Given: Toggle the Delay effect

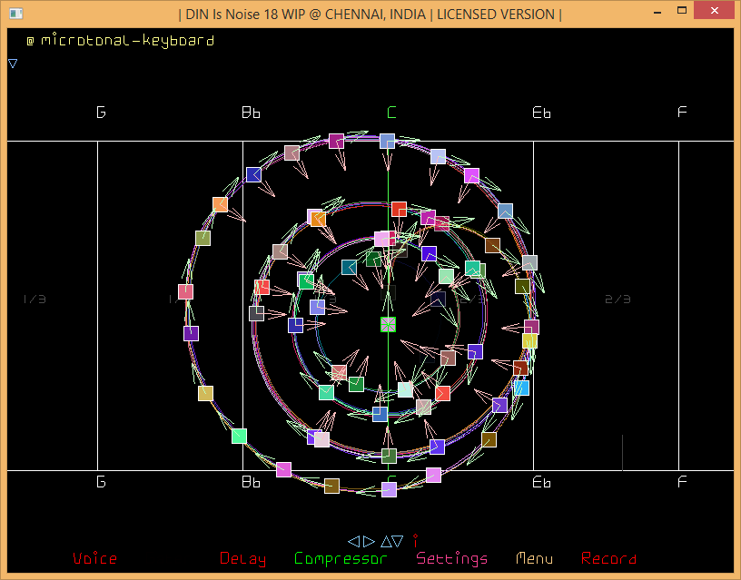Looking at the screenshot, I should 242,559.
